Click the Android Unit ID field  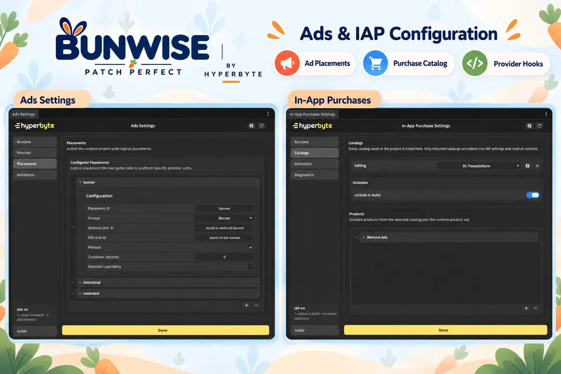click(224, 228)
